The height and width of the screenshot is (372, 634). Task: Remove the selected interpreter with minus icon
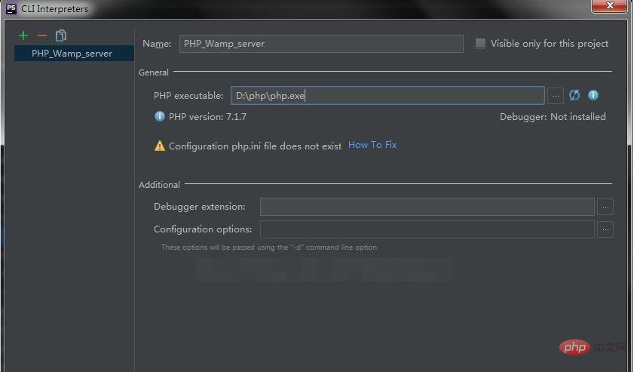coord(41,35)
